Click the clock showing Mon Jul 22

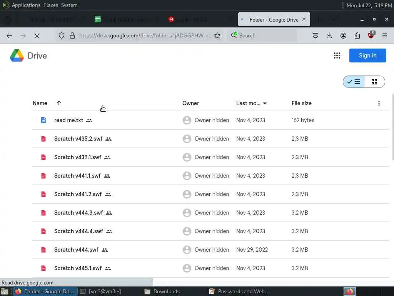pyautogui.click(x=369, y=5)
